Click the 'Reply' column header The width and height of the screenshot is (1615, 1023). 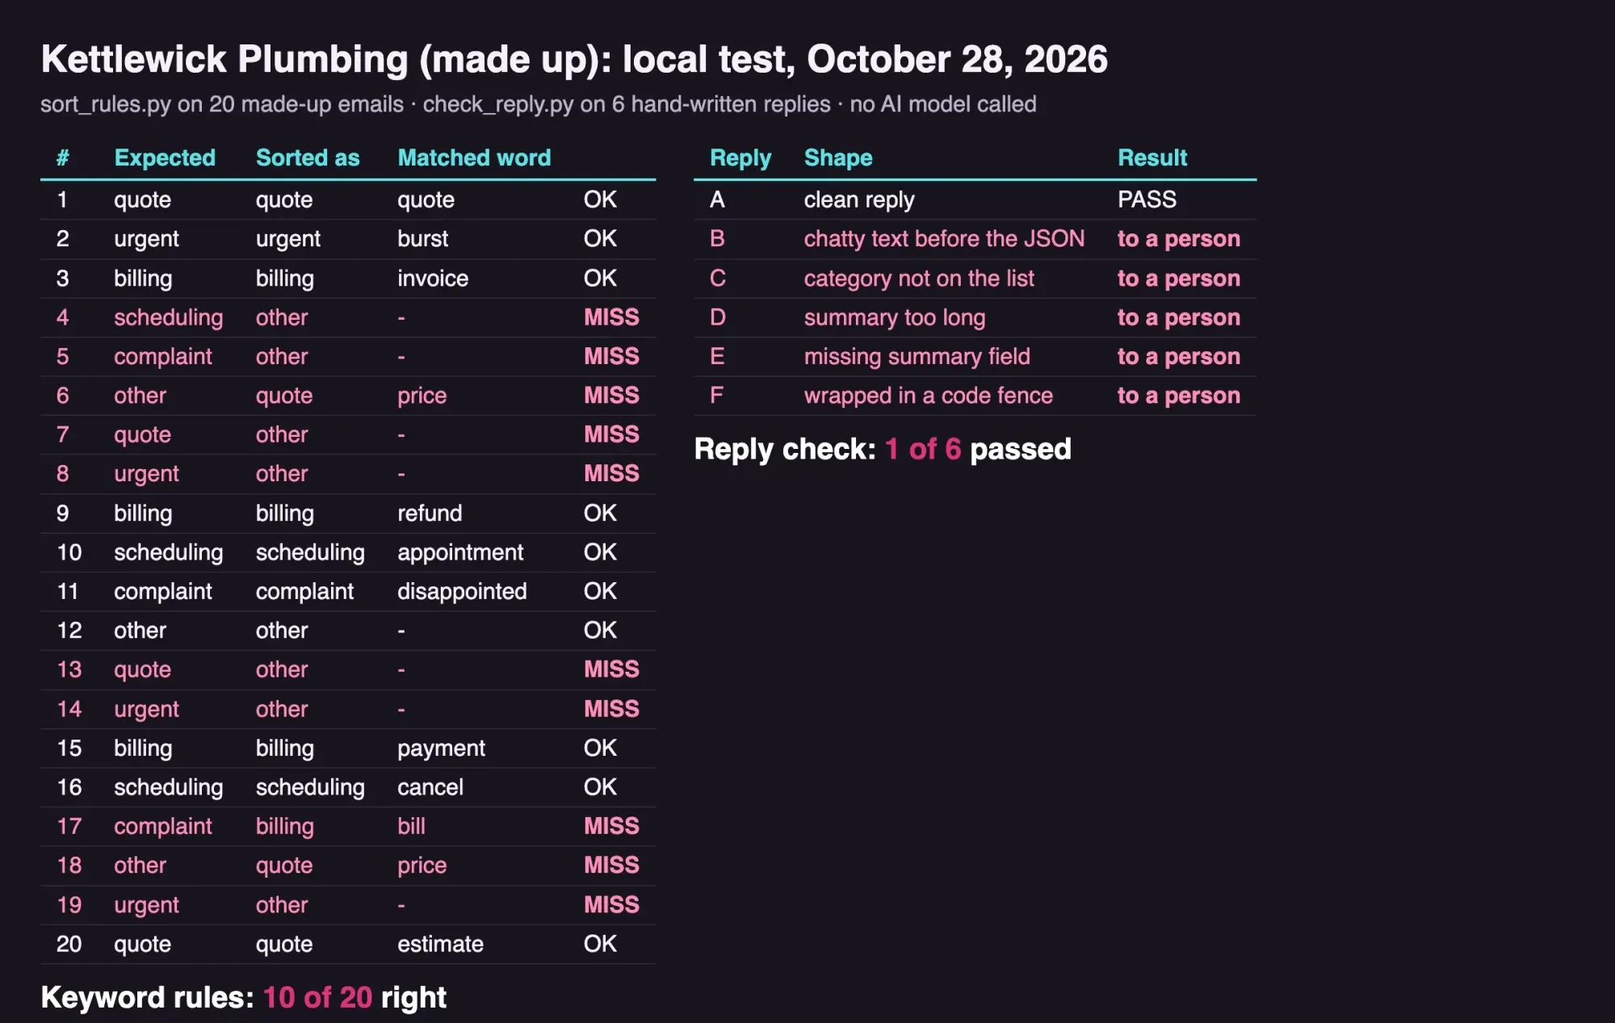coord(740,157)
